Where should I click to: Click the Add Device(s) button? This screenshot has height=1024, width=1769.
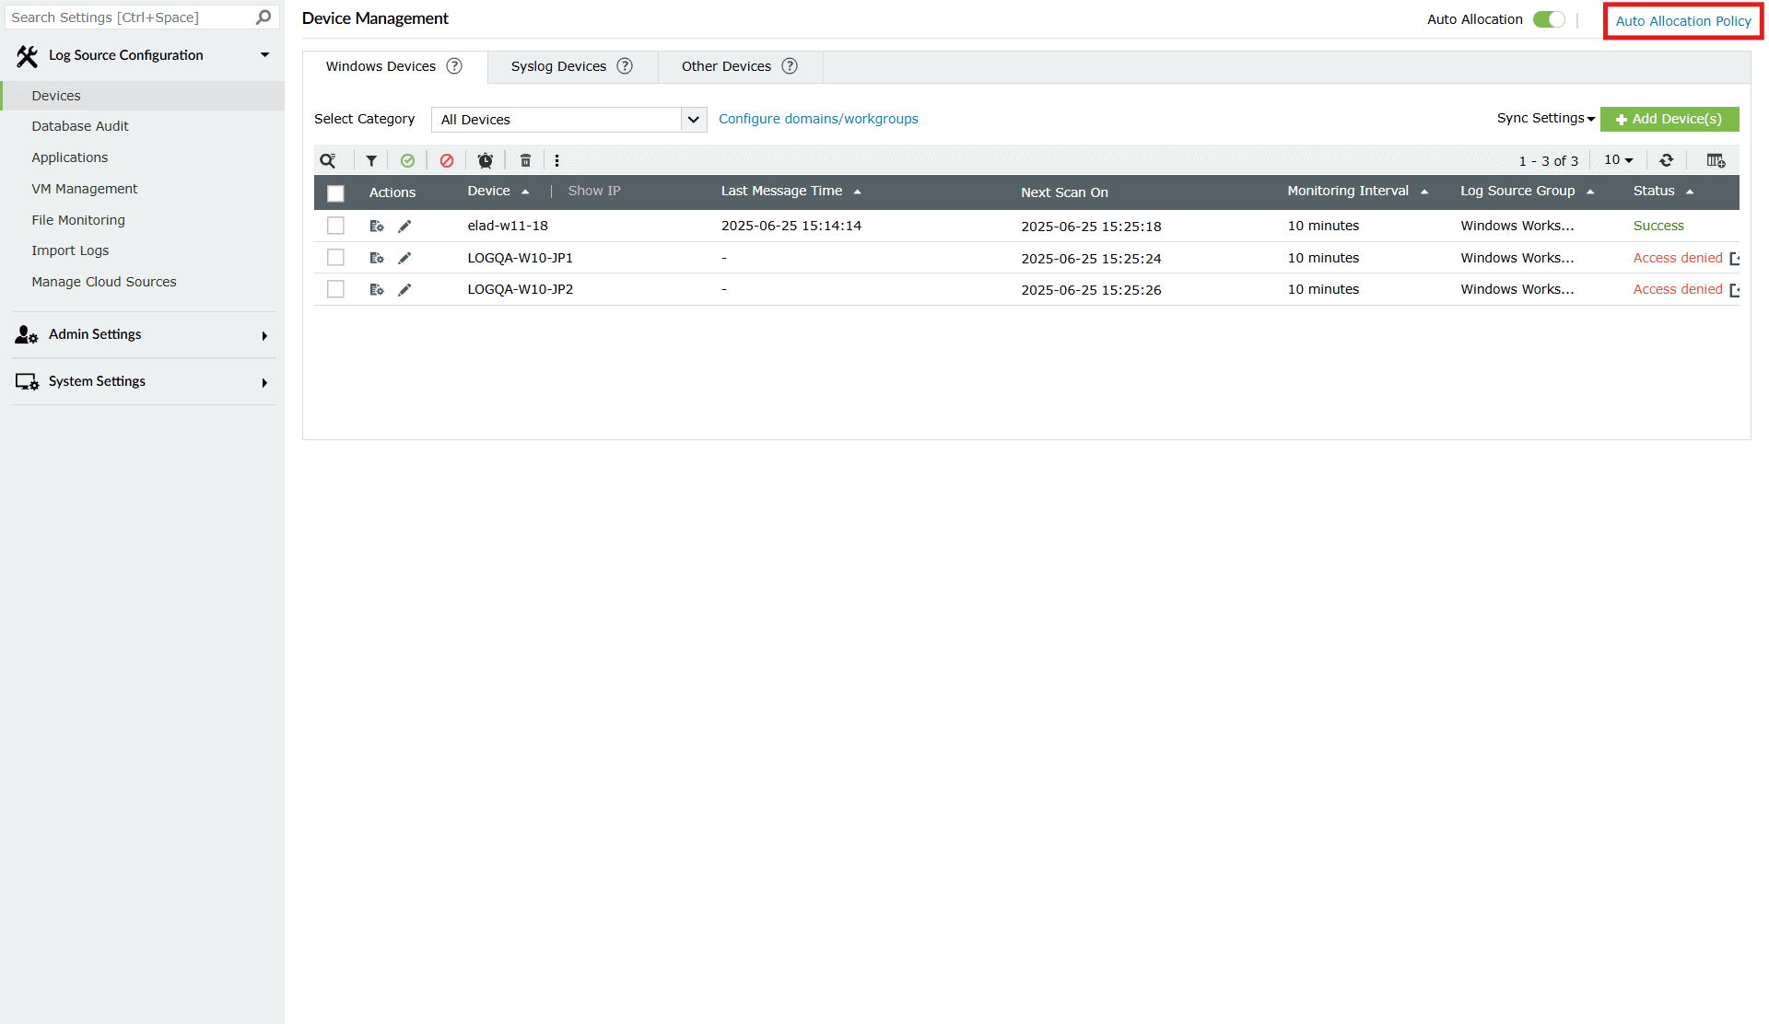[x=1669, y=119]
